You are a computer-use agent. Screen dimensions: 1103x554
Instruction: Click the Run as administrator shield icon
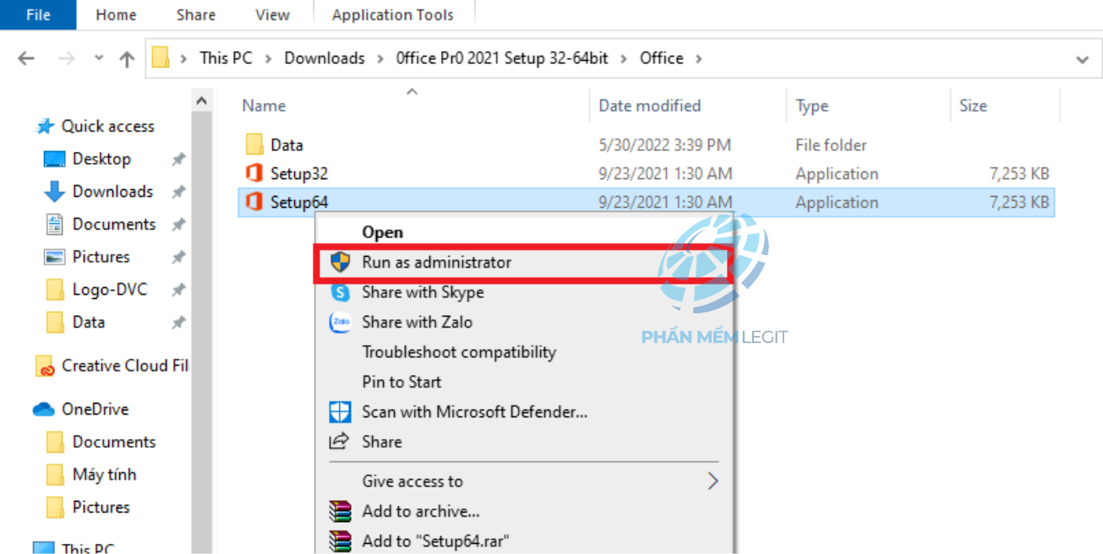coord(340,263)
